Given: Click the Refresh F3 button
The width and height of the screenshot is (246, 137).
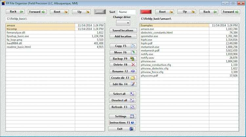Looking at the screenshot, I should [x=123, y=107].
